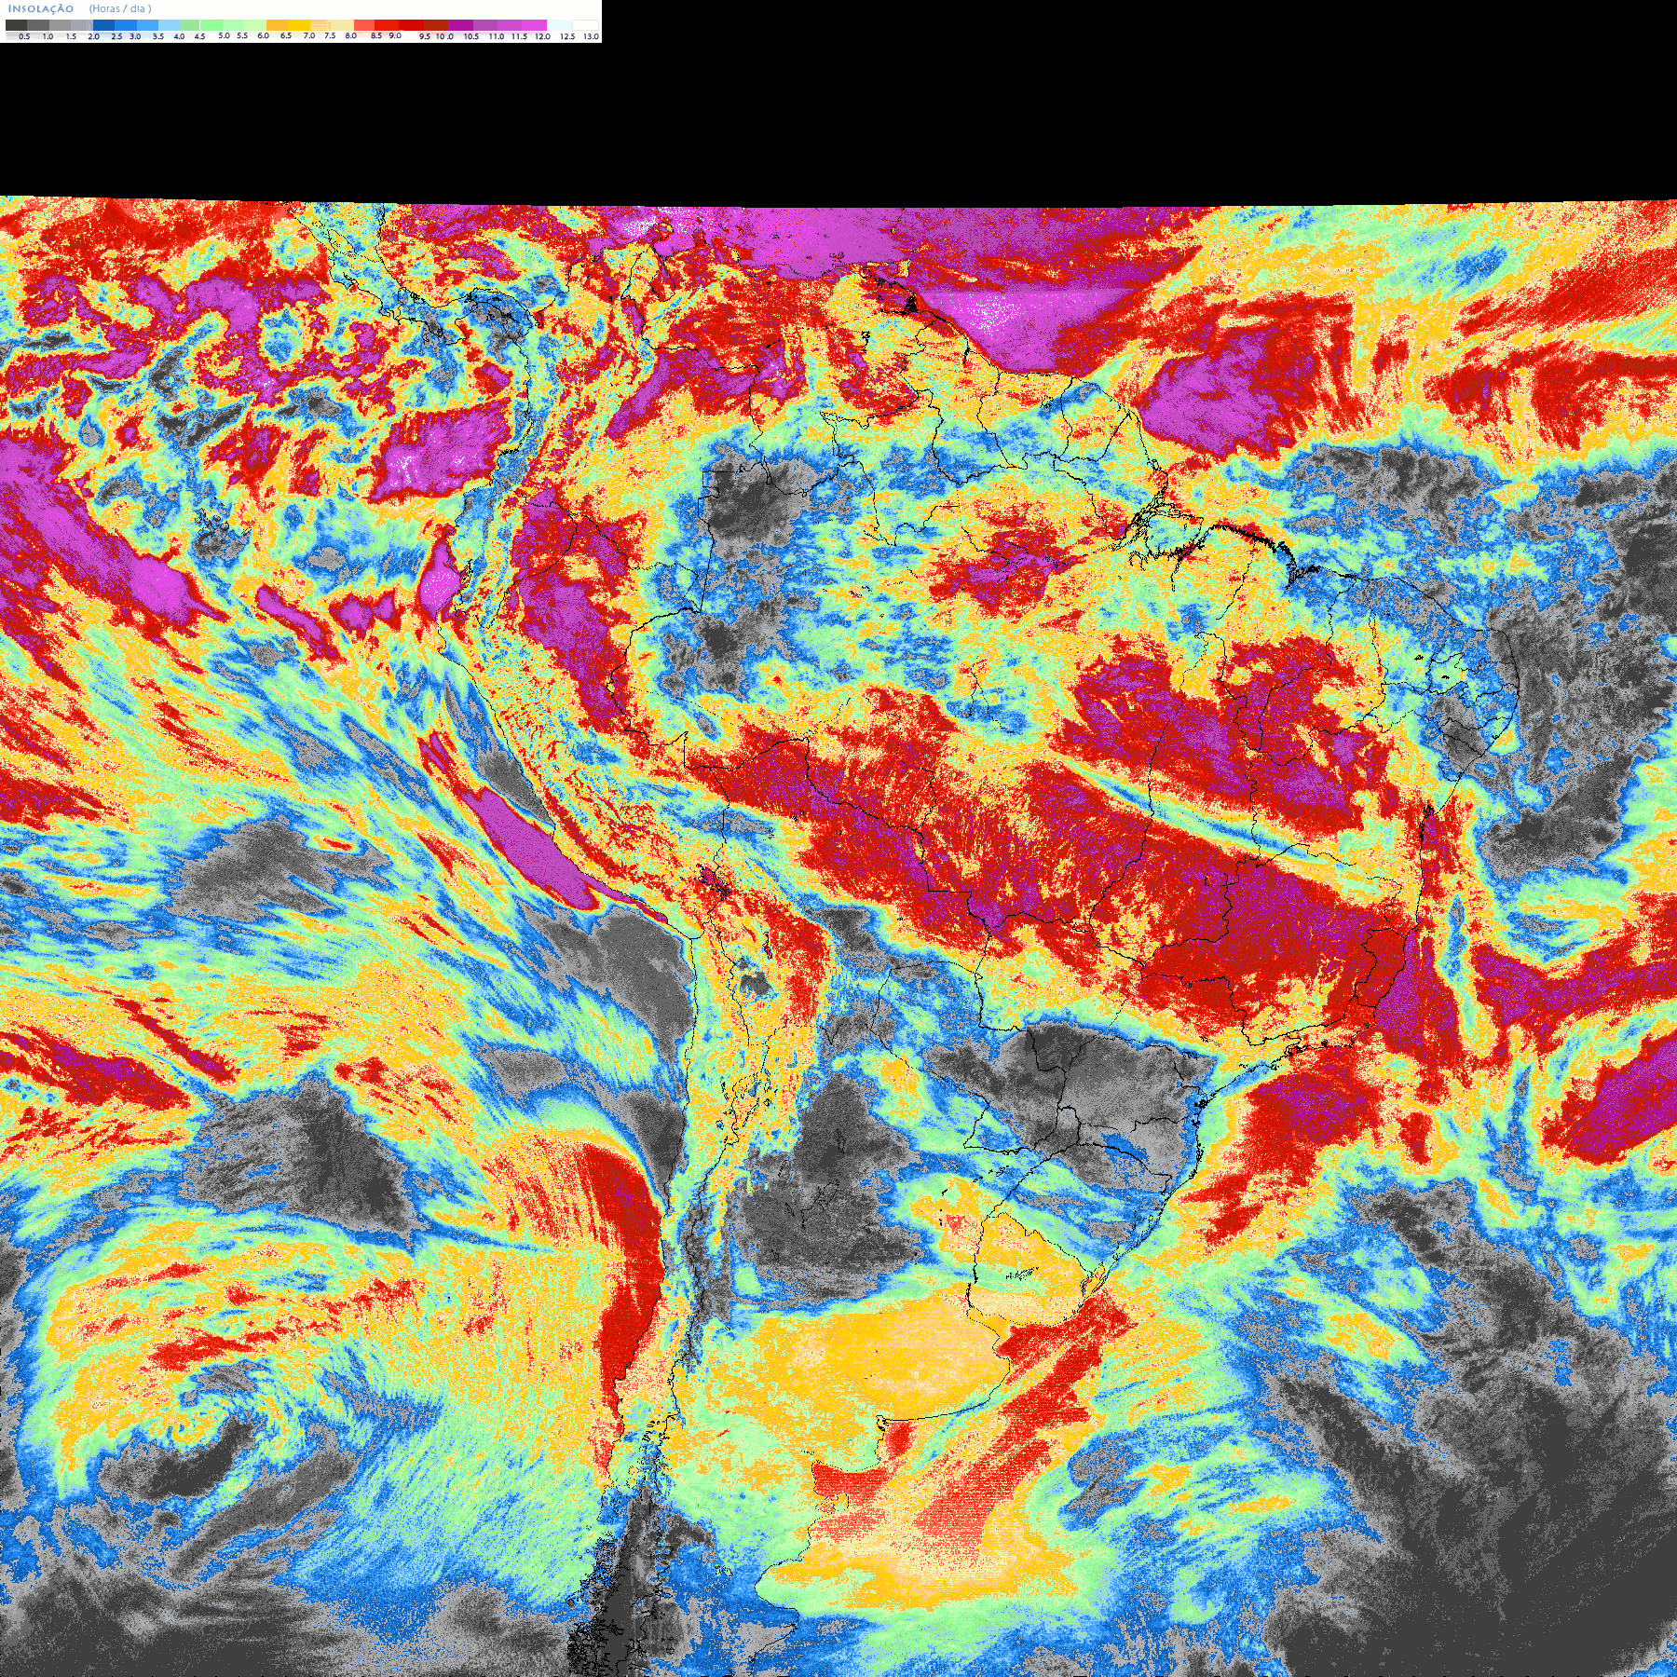This screenshot has width=1677, height=1677.
Task: Select the white swatch ending the legend
Action: [x=585, y=25]
